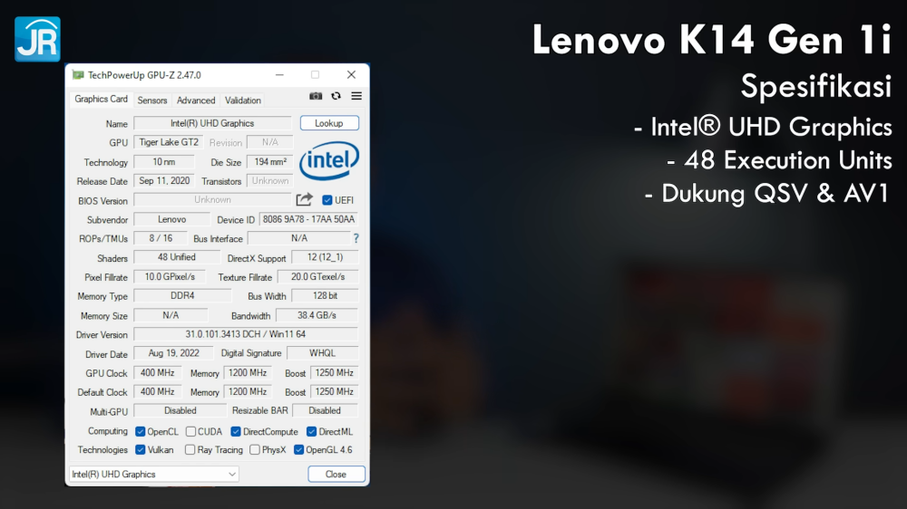The image size is (907, 509).
Task: Click the Multi-GPU value Disabled
Action: pyautogui.click(x=180, y=410)
